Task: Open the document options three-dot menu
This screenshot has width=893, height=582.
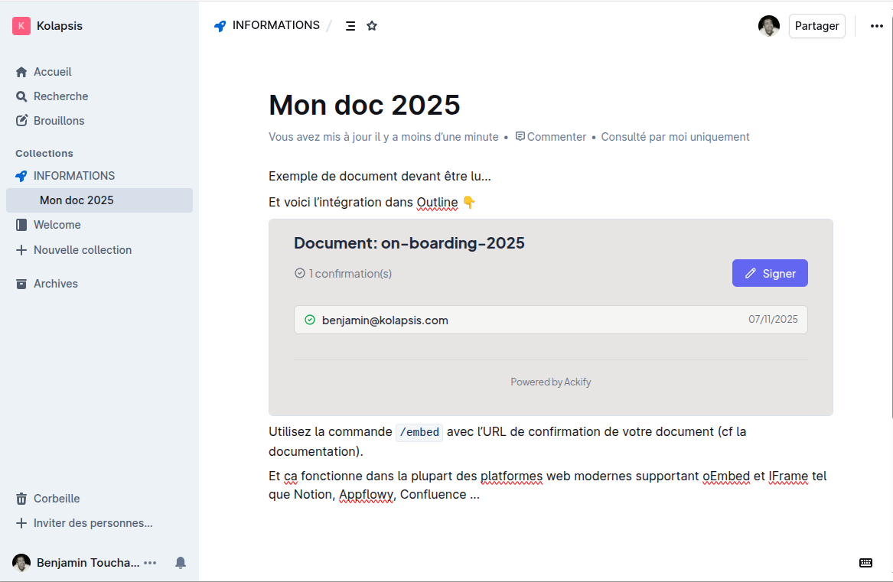Action: tap(876, 26)
